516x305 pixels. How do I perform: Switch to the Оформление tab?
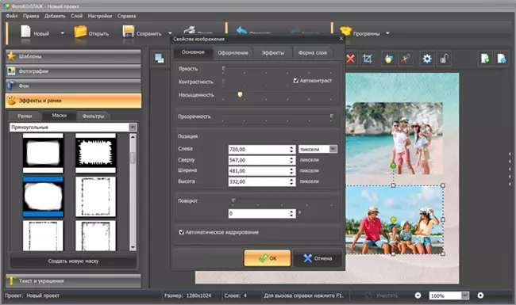click(x=233, y=52)
